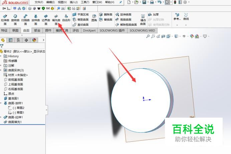Select the 旋转曲面 revolved surface tool
231x154 pixels.
15,20
